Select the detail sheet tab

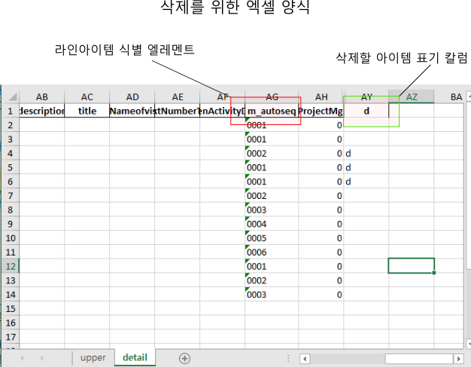click(135, 357)
